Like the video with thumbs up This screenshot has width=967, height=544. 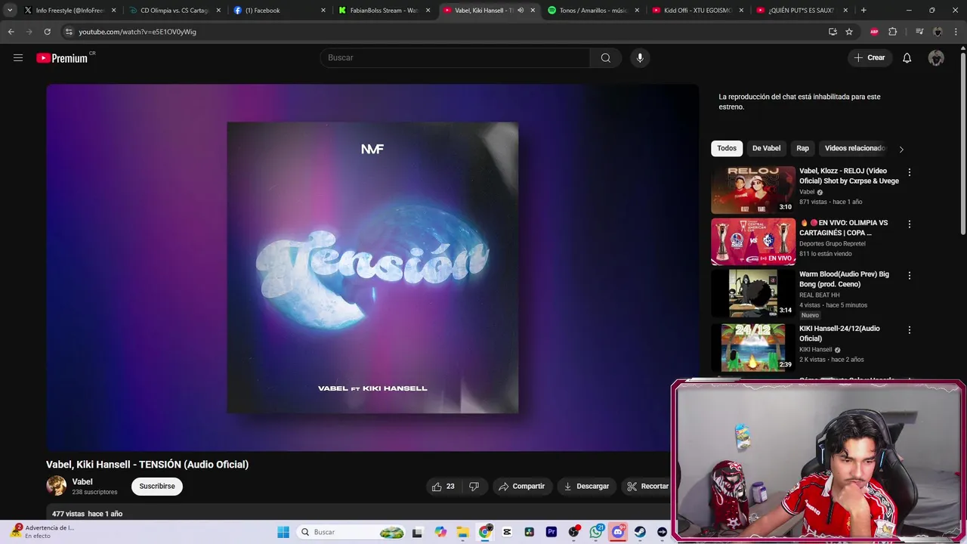(443, 487)
